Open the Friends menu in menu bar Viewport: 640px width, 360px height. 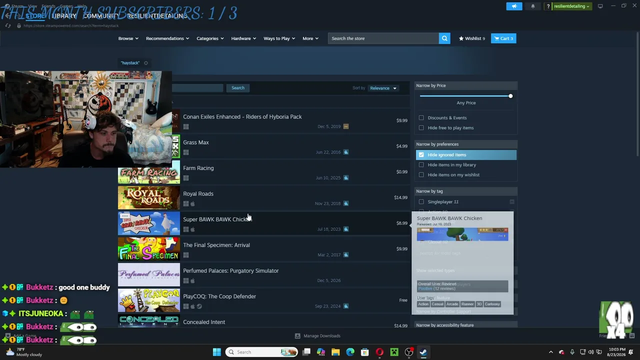(48, 6)
